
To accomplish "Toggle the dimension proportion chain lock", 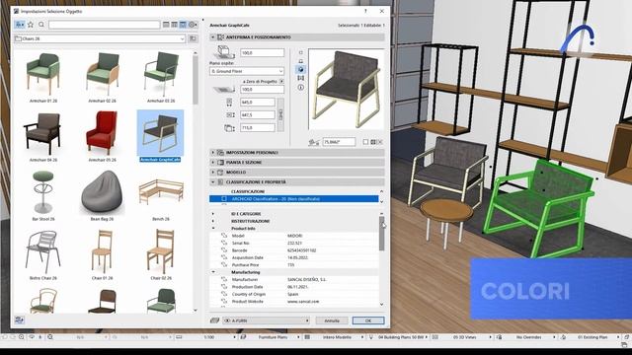I will click(280, 114).
